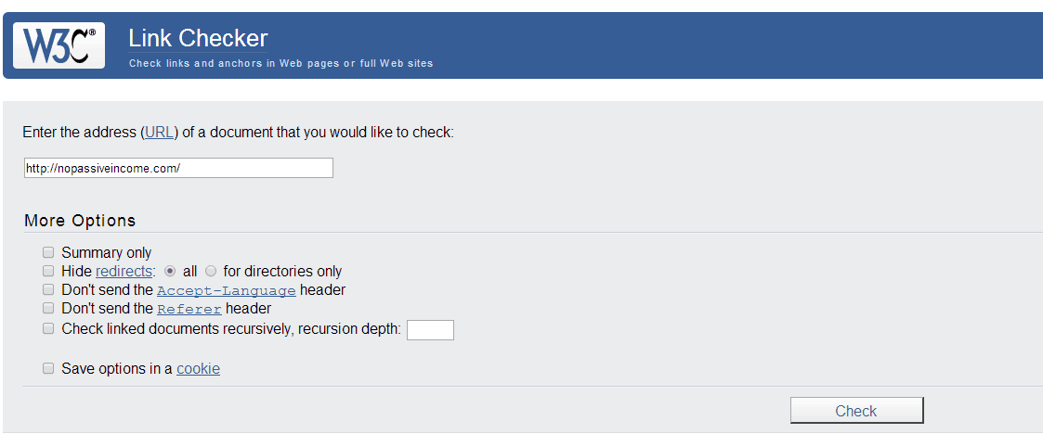
Task: Follow the Referer link
Action: pos(189,309)
